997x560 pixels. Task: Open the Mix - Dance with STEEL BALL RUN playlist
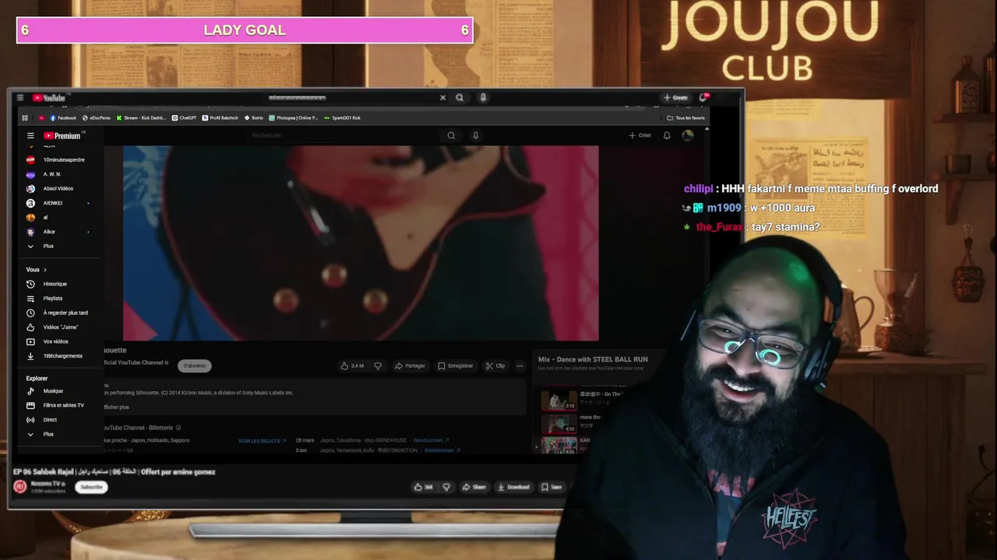[x=593, y=359]
